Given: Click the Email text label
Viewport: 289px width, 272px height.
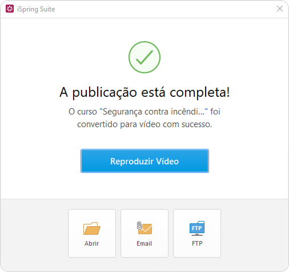Looking at the screenshot, I should pos(144,243).
